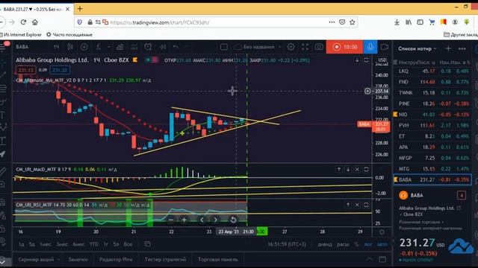Select the NIO row in watchlist

point(432,115)
